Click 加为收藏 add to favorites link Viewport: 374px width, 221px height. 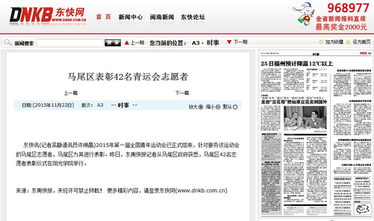pos(334,42)
